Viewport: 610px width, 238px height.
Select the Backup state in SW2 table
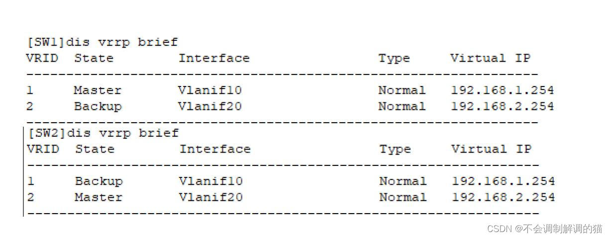99,181
